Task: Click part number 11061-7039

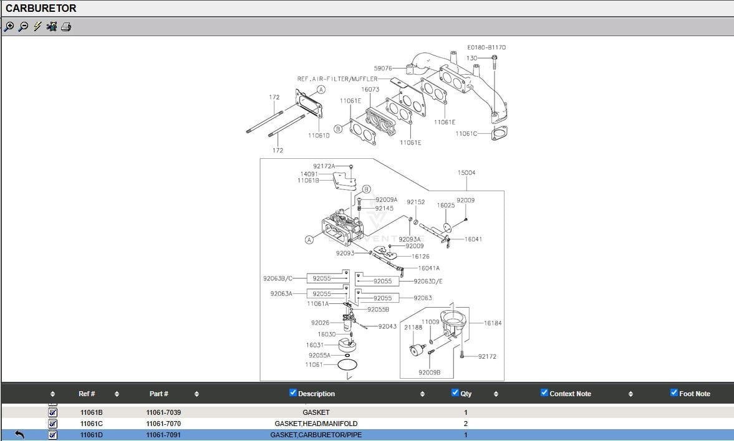Action: [x=163, y=412]
